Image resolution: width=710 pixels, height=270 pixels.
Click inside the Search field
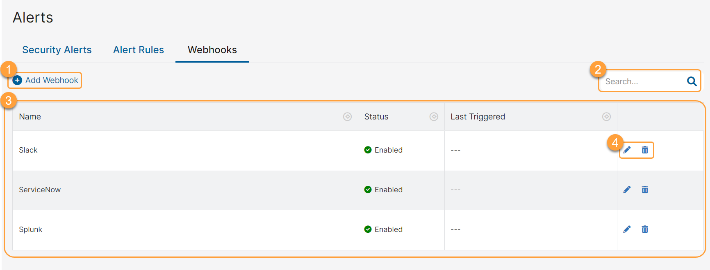click(x=639, y=81)
